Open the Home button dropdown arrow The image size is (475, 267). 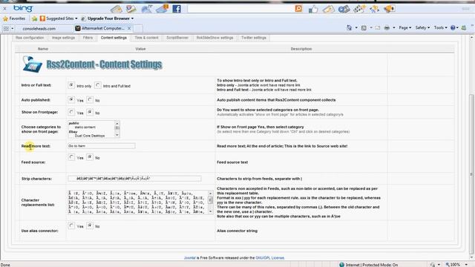[x=356, y=28]
